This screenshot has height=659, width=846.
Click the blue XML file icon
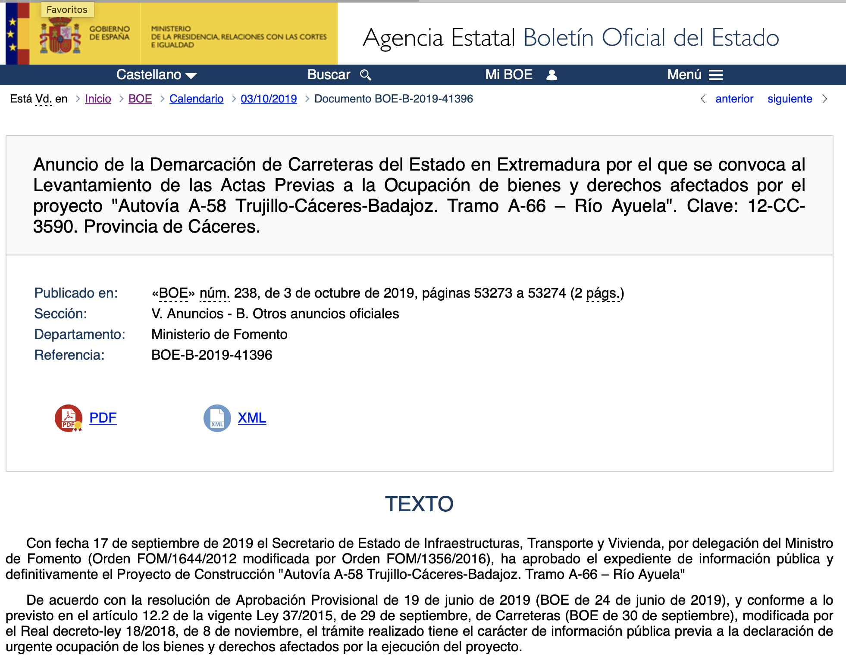tap(217, 418)
